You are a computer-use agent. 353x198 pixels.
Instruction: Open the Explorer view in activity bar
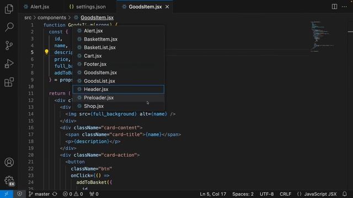point(9,9)
